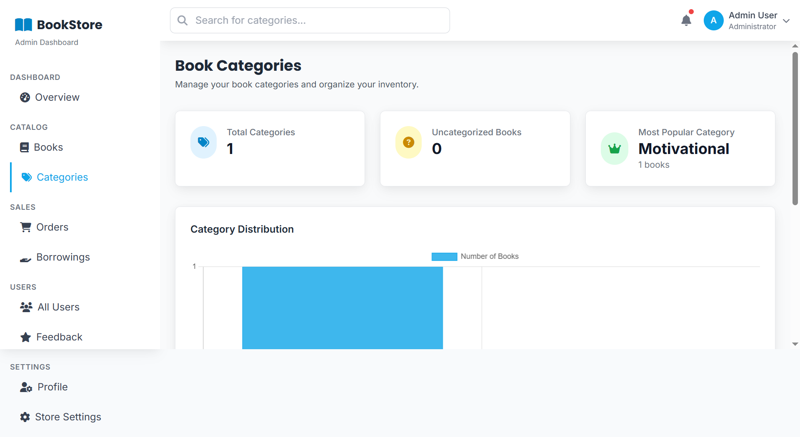Open the Admin User account menu by name
800x437 pixels.
click(752, 15)
